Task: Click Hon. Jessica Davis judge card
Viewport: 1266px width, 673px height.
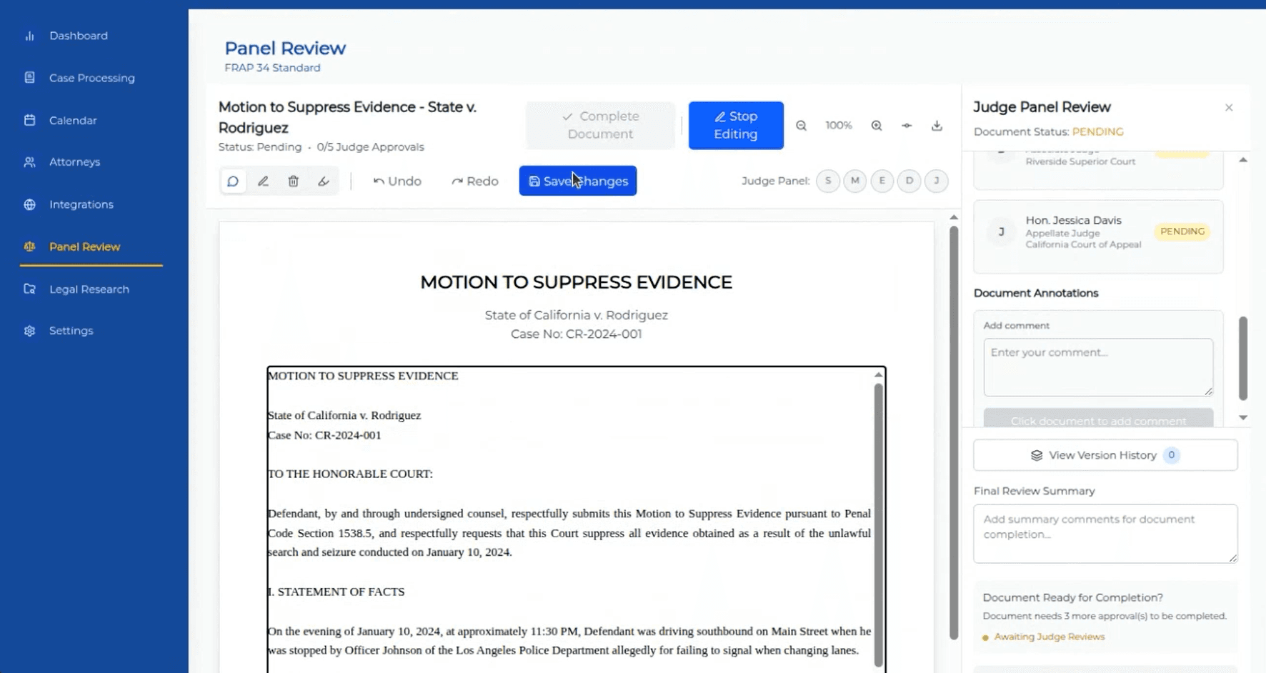Action: tap(1098, 236)
